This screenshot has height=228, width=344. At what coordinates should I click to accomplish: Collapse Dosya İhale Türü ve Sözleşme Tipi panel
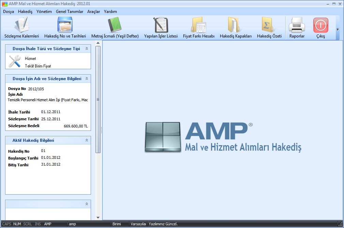87,48
